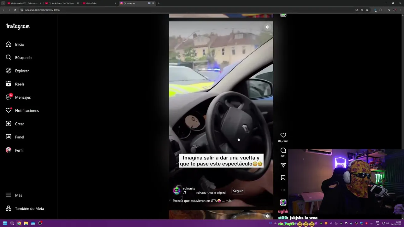Open the media control toolbar icon
404x227 pixels.
click(x=389, y=10)
